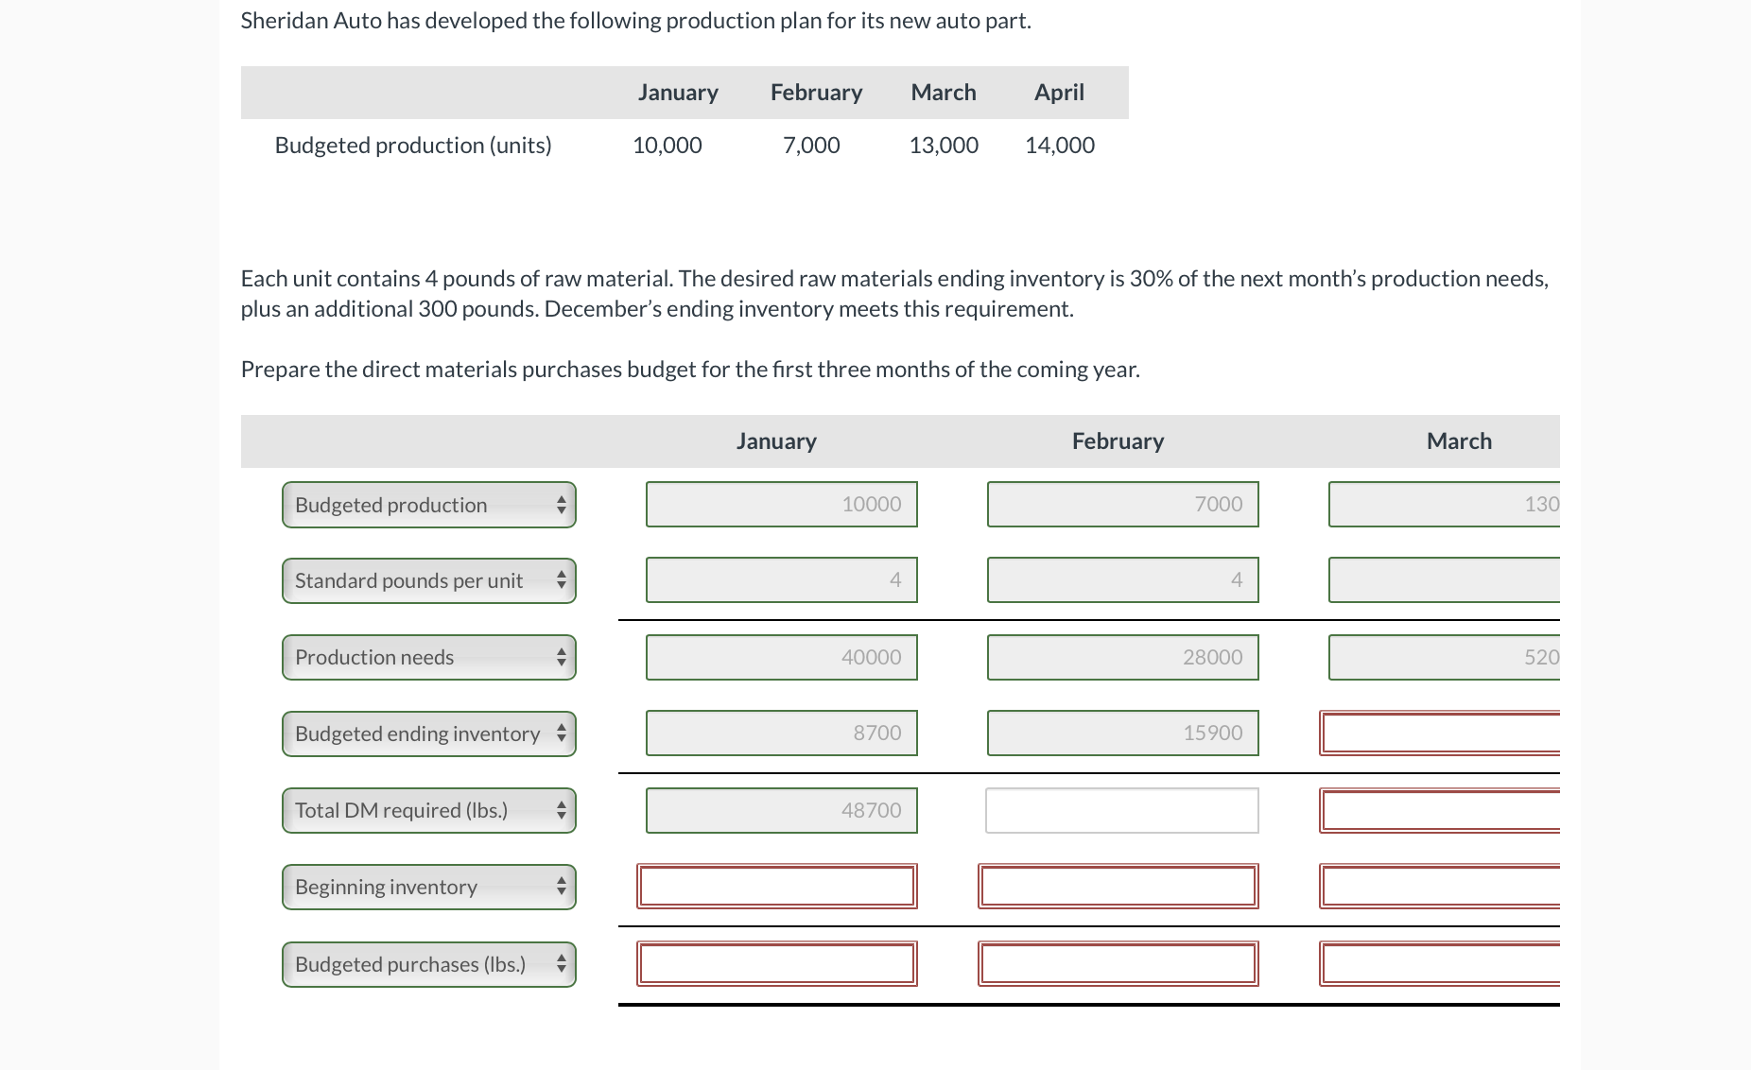Click empty March beginning inventory field
This screenshot has width=1751, height=1070.
click(x=1440, y=886)
